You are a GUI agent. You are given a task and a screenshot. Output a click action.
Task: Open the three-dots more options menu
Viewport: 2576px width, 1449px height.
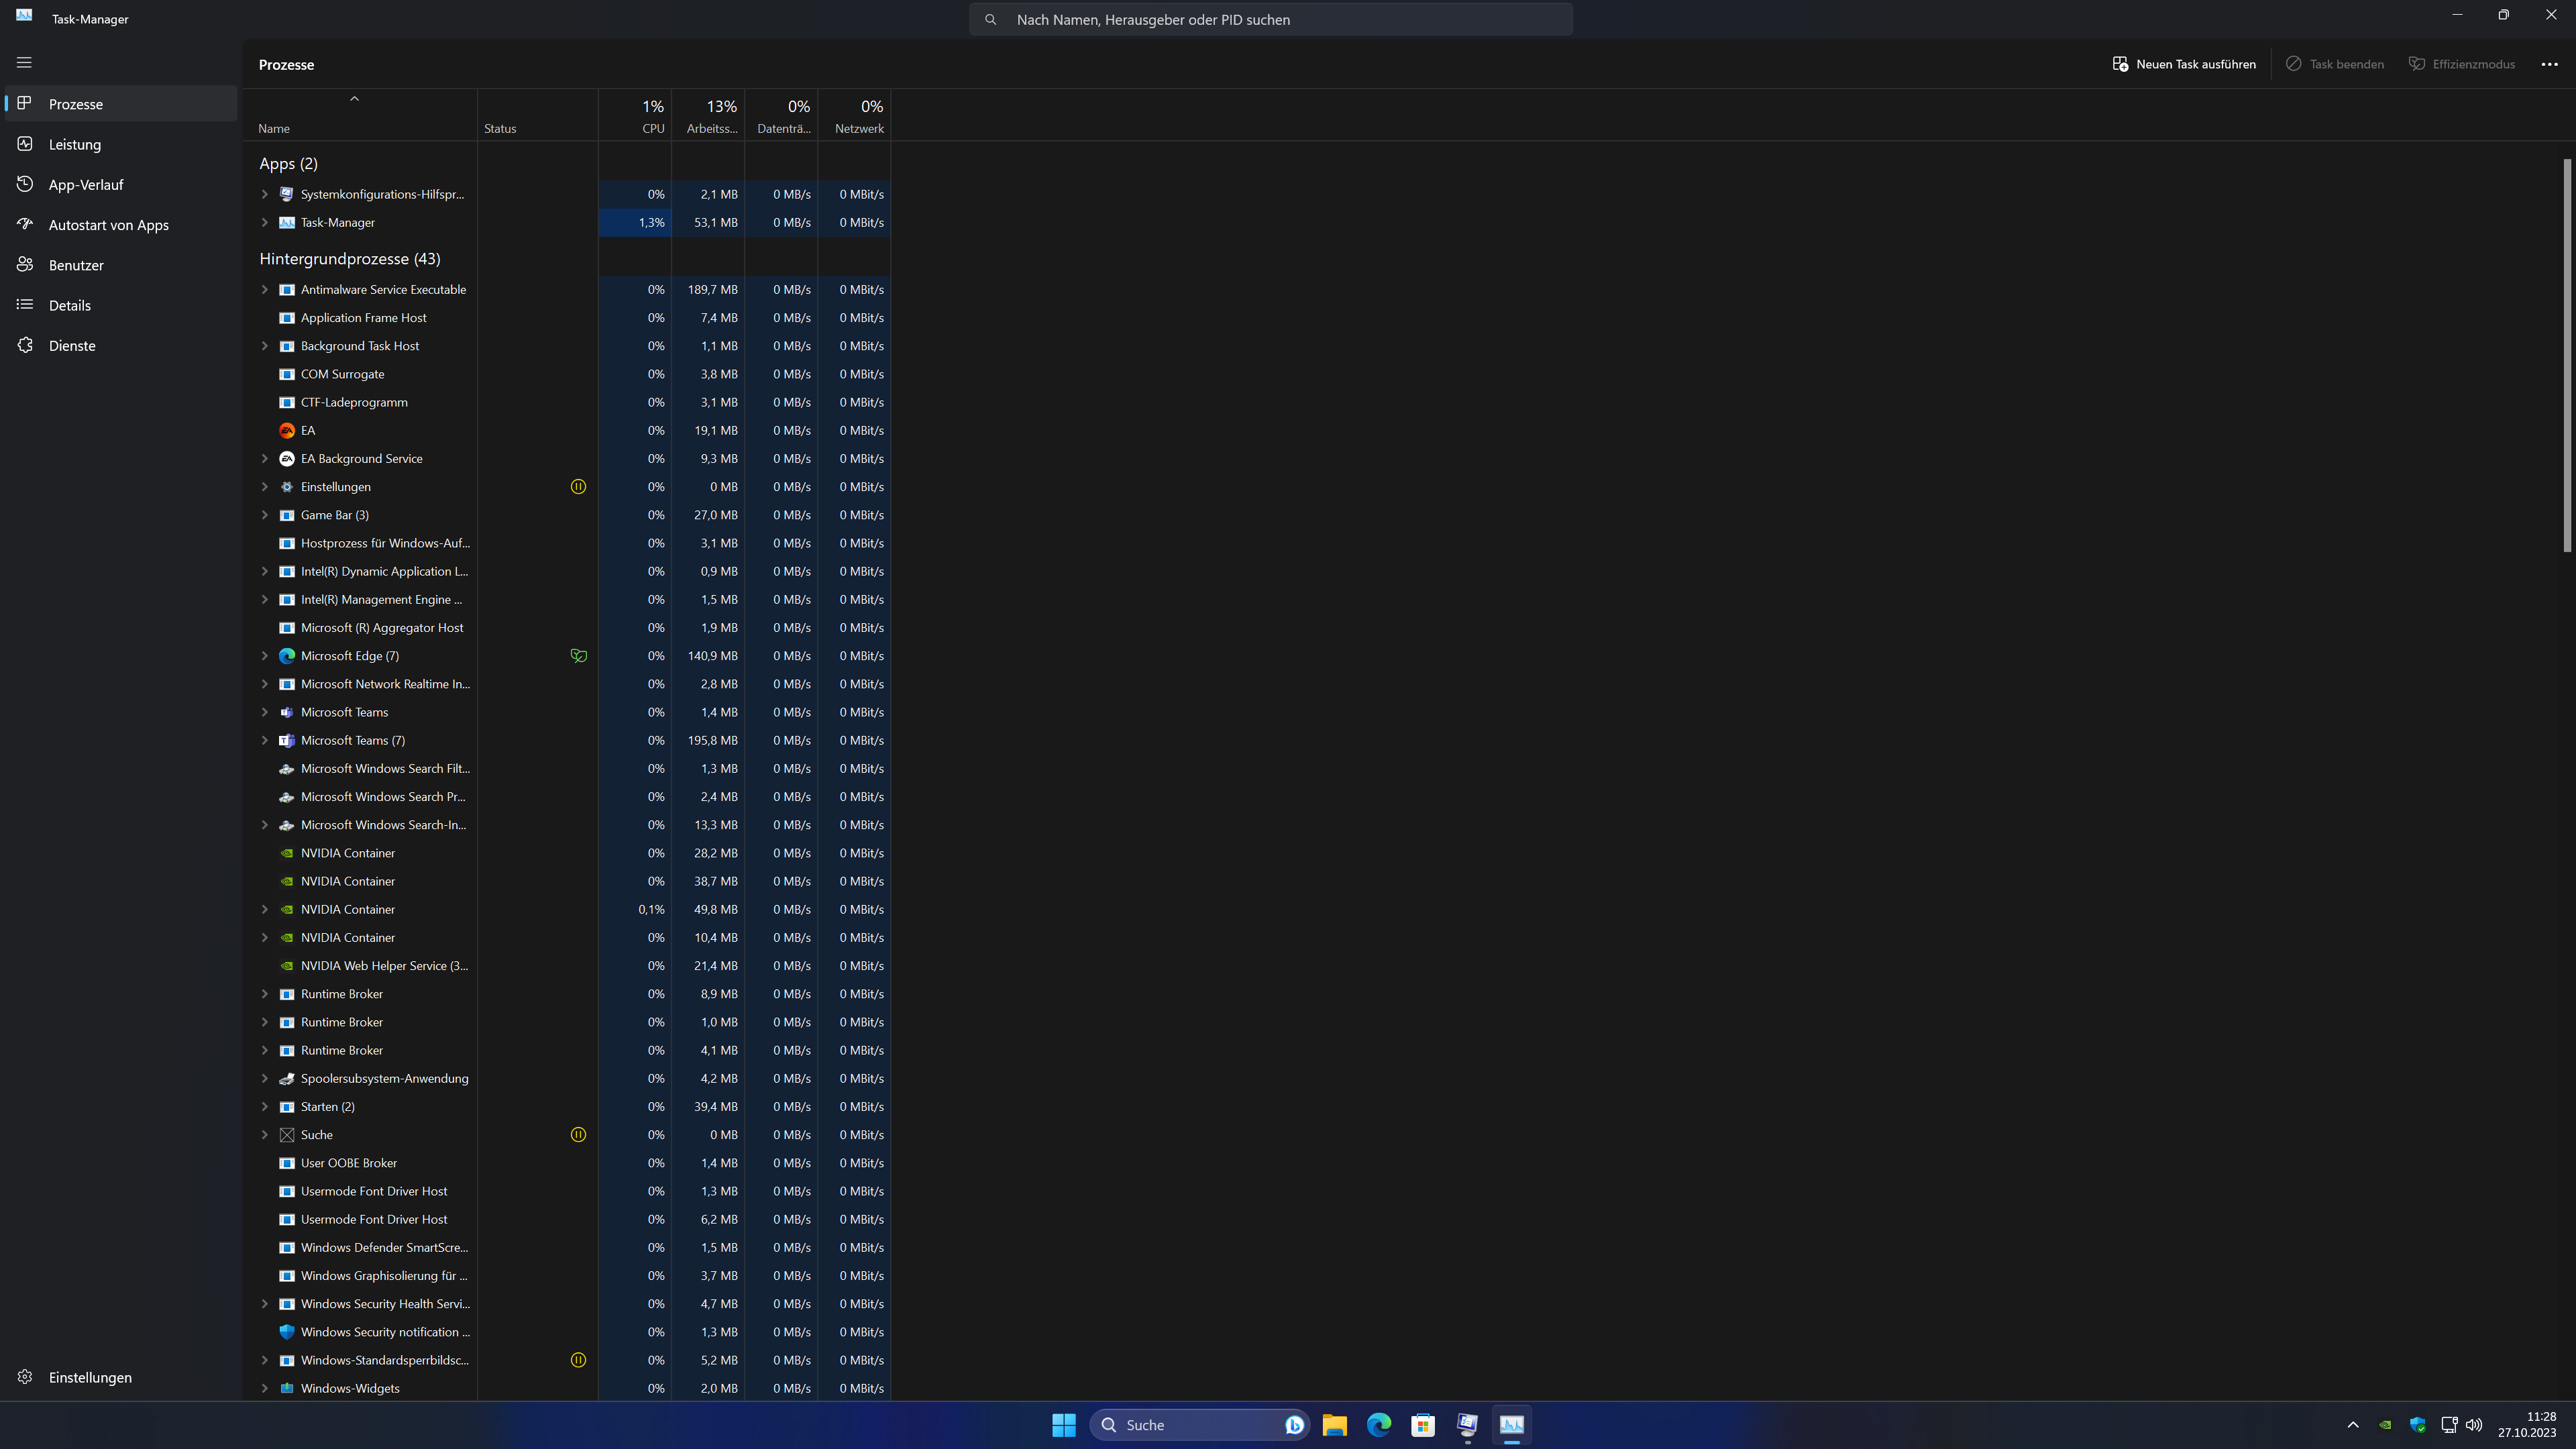2549,64
